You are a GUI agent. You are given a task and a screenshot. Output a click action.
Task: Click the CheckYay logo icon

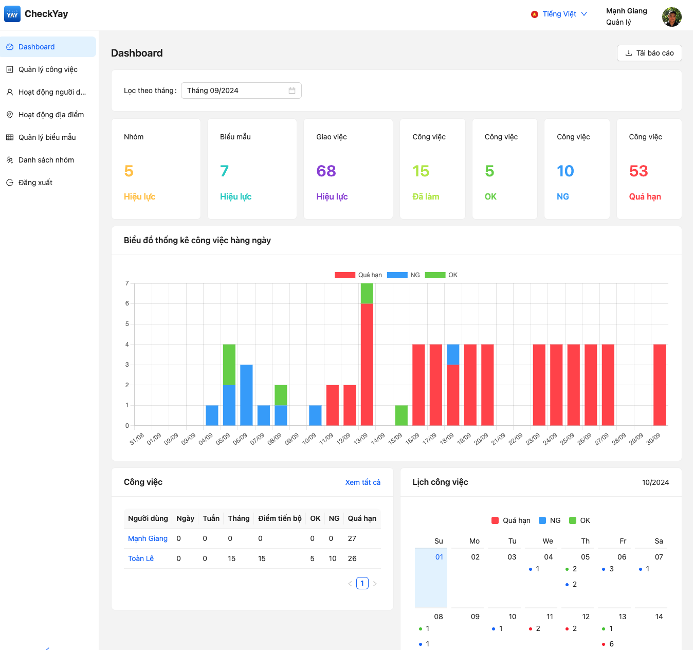tap(12, 14)
